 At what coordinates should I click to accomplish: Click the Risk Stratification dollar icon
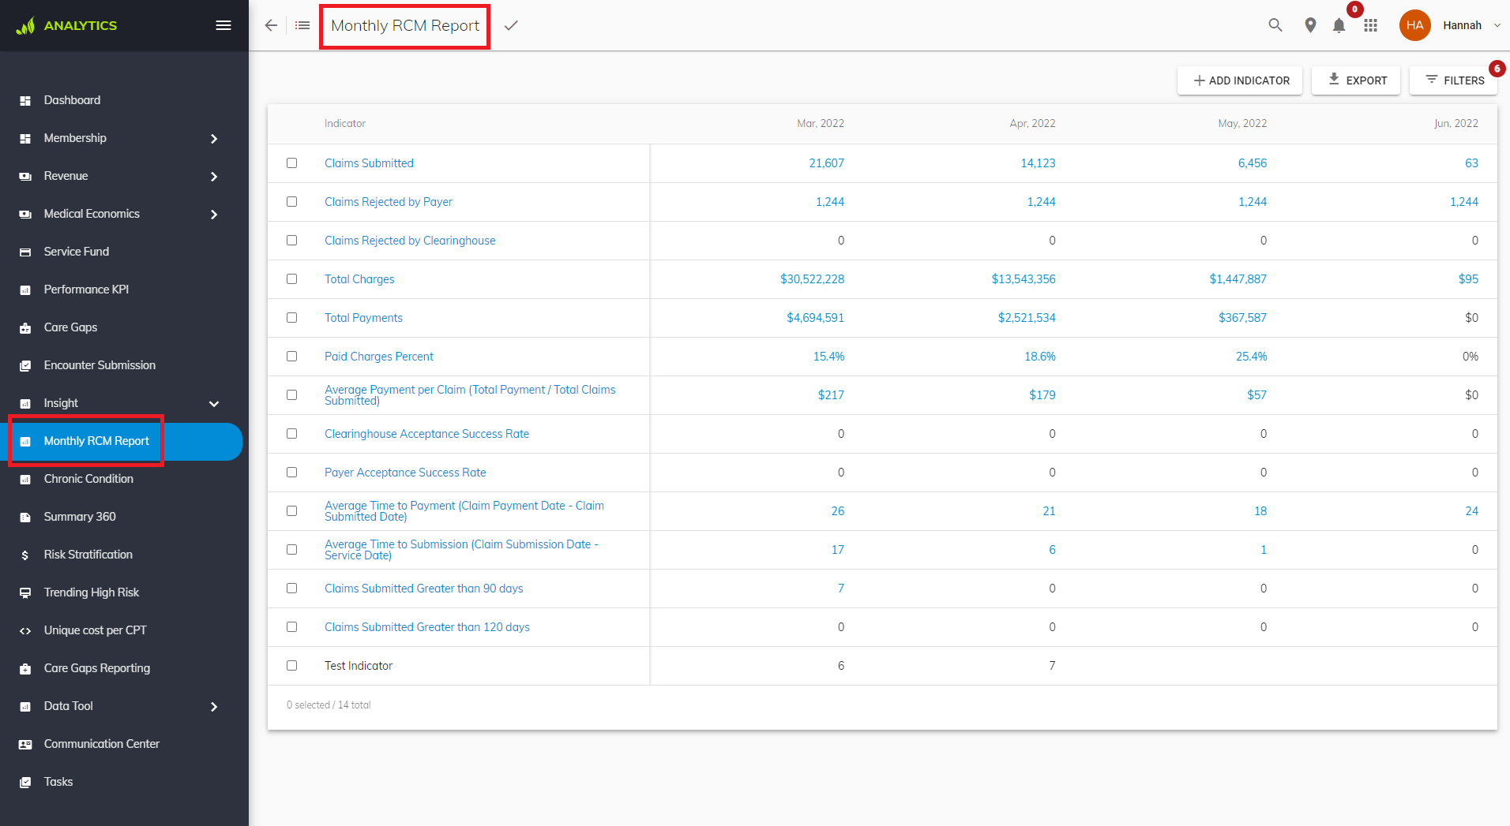point(25,555)
